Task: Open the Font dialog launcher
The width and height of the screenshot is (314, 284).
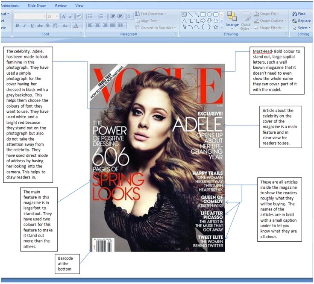Action: (81, 34)
